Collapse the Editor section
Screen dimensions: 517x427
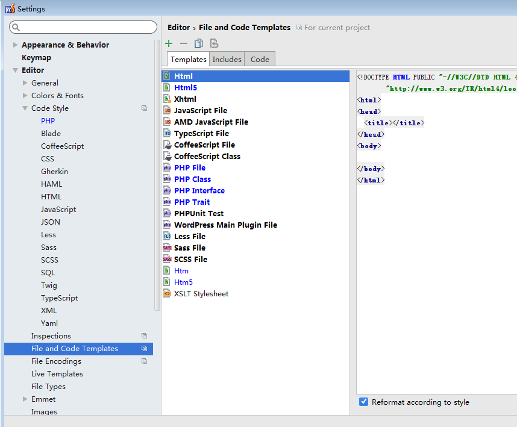(x=15, y=70)
